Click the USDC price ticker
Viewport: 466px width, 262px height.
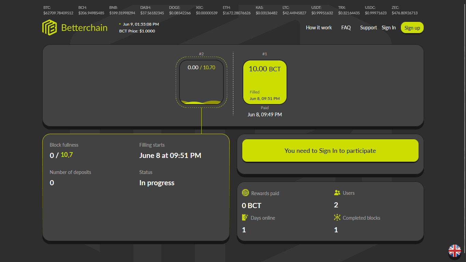pyautogui.click(x=376, y=10)
